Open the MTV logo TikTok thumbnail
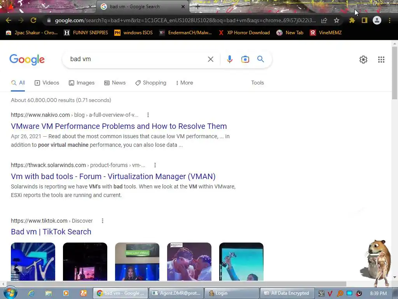Screen dimensions: 398x299 pyautogui.click(x=33, y=262)
